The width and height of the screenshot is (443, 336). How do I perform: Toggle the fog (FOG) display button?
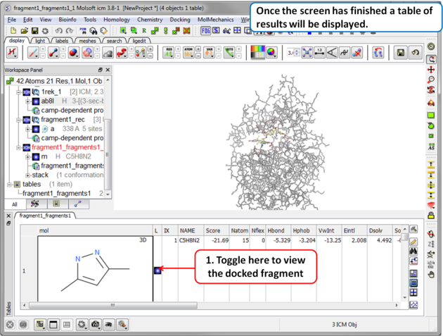click(206, 31)
